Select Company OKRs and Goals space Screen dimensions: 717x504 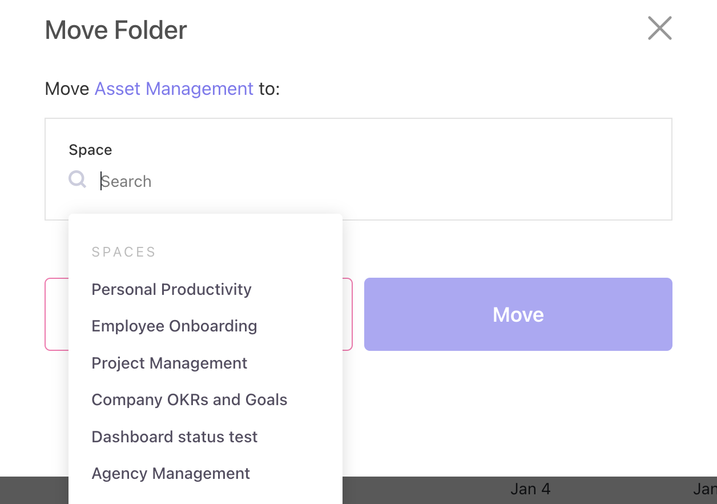point(189,400)
